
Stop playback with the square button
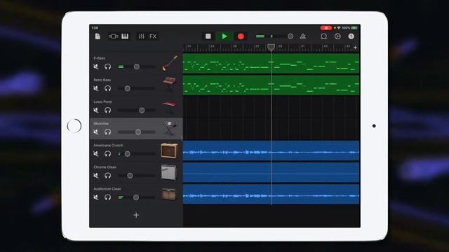pyautogui.click(x=208, y=36)
